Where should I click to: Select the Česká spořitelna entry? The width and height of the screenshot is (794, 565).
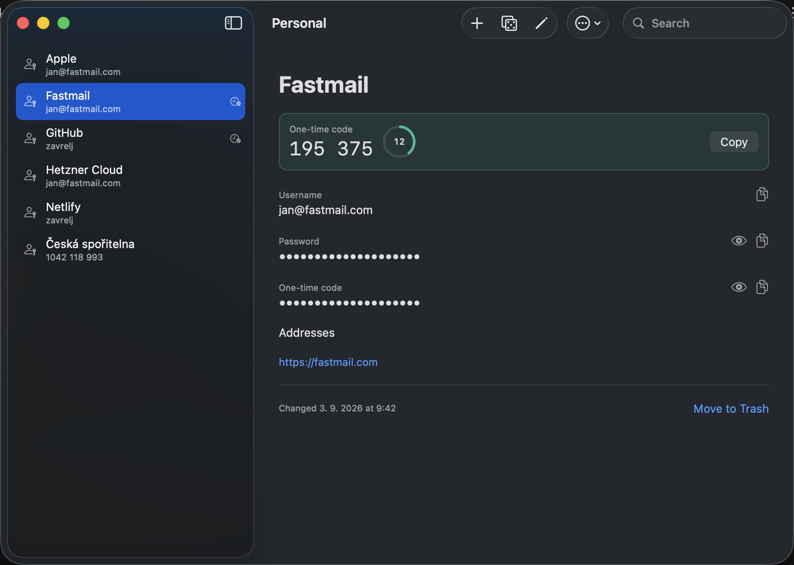(x=131, y=250)
